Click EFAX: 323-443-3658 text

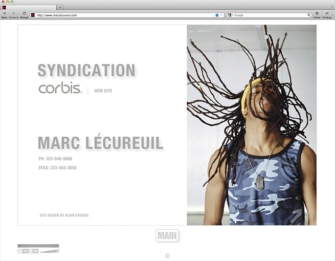[57, 167]
